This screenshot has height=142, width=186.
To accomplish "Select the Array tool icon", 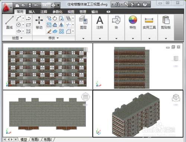I will point(61,31).
